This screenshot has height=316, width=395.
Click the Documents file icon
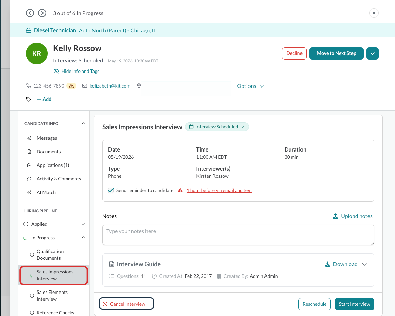(29, 152)
